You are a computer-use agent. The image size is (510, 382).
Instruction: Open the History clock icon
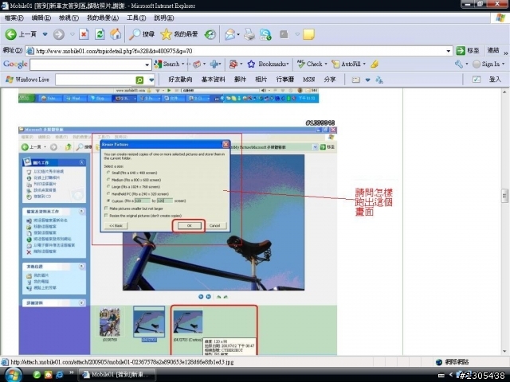point(210,34)
